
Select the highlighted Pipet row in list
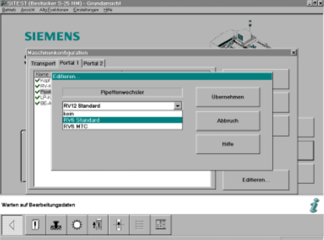[43, 92]
